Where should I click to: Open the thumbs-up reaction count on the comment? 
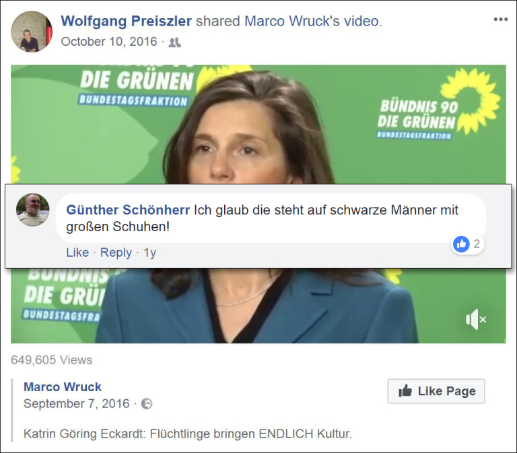tap(467, 244)
